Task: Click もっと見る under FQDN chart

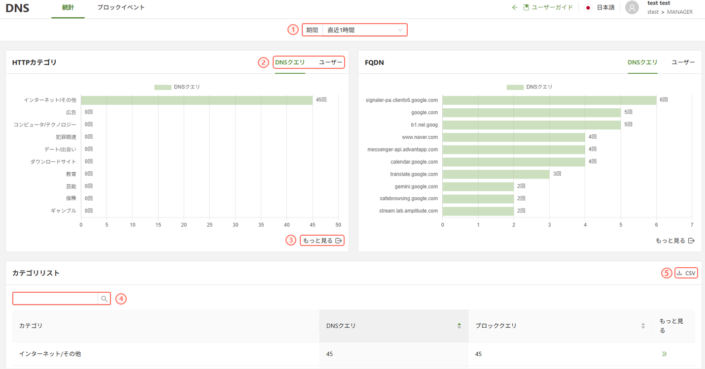Action: (674, 241)
